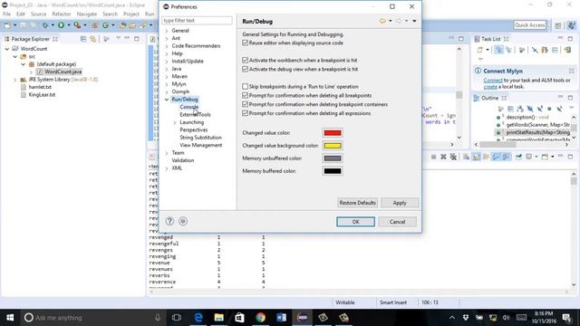The width and height of the screenshot is (580, 326).
Task: Open the Changed value background color swatch
Action: [333, 146]
